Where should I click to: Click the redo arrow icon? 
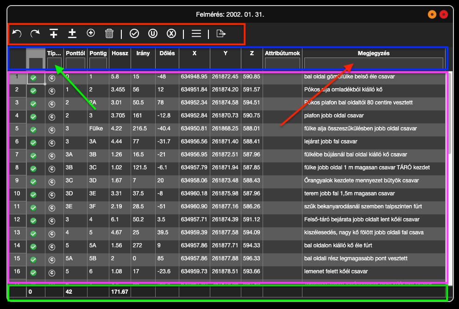(x=35, y=33)
